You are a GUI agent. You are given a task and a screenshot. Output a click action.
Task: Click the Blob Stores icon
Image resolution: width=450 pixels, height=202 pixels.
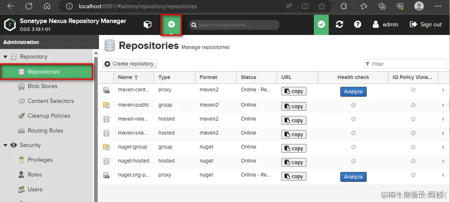(x=21, y=86)
